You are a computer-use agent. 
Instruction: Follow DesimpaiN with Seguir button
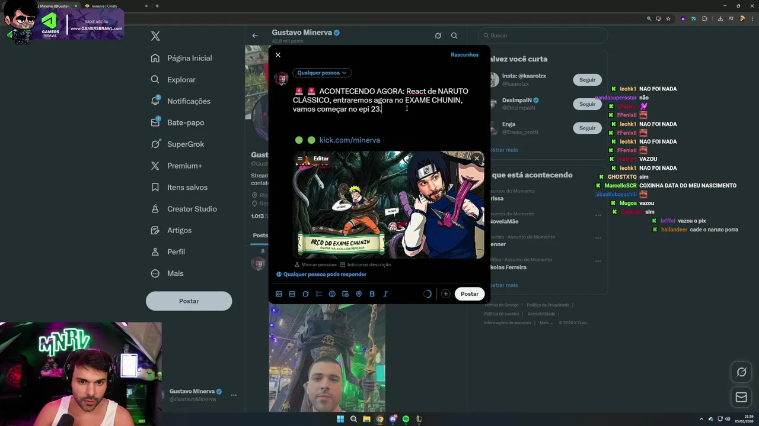(x=587, y=104)
